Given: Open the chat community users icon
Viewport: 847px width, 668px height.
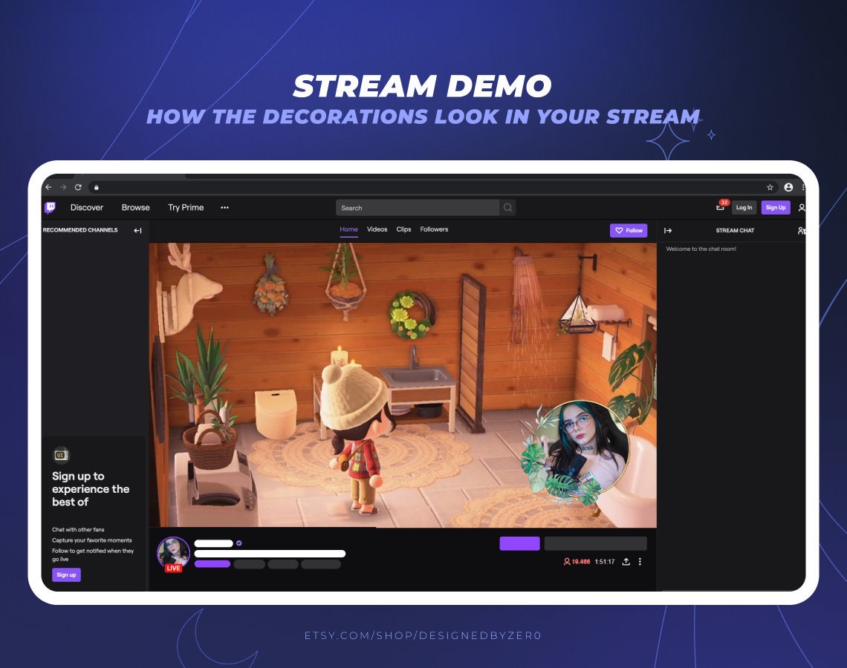Looking at the screenshot, I should (802, 230).
